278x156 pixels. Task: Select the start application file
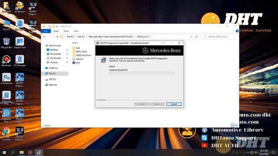pos(78,63)
